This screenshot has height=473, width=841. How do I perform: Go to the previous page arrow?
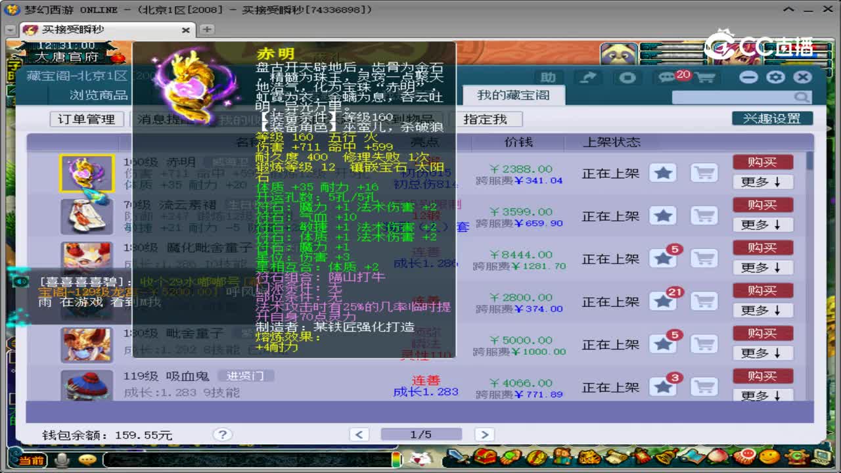point(359,434)
